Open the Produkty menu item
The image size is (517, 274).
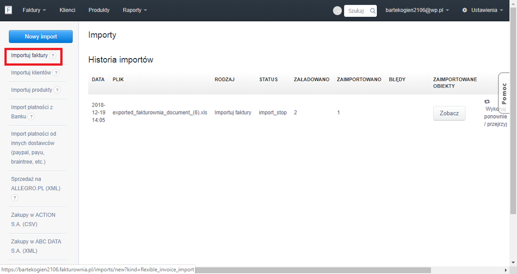(99, 10)
